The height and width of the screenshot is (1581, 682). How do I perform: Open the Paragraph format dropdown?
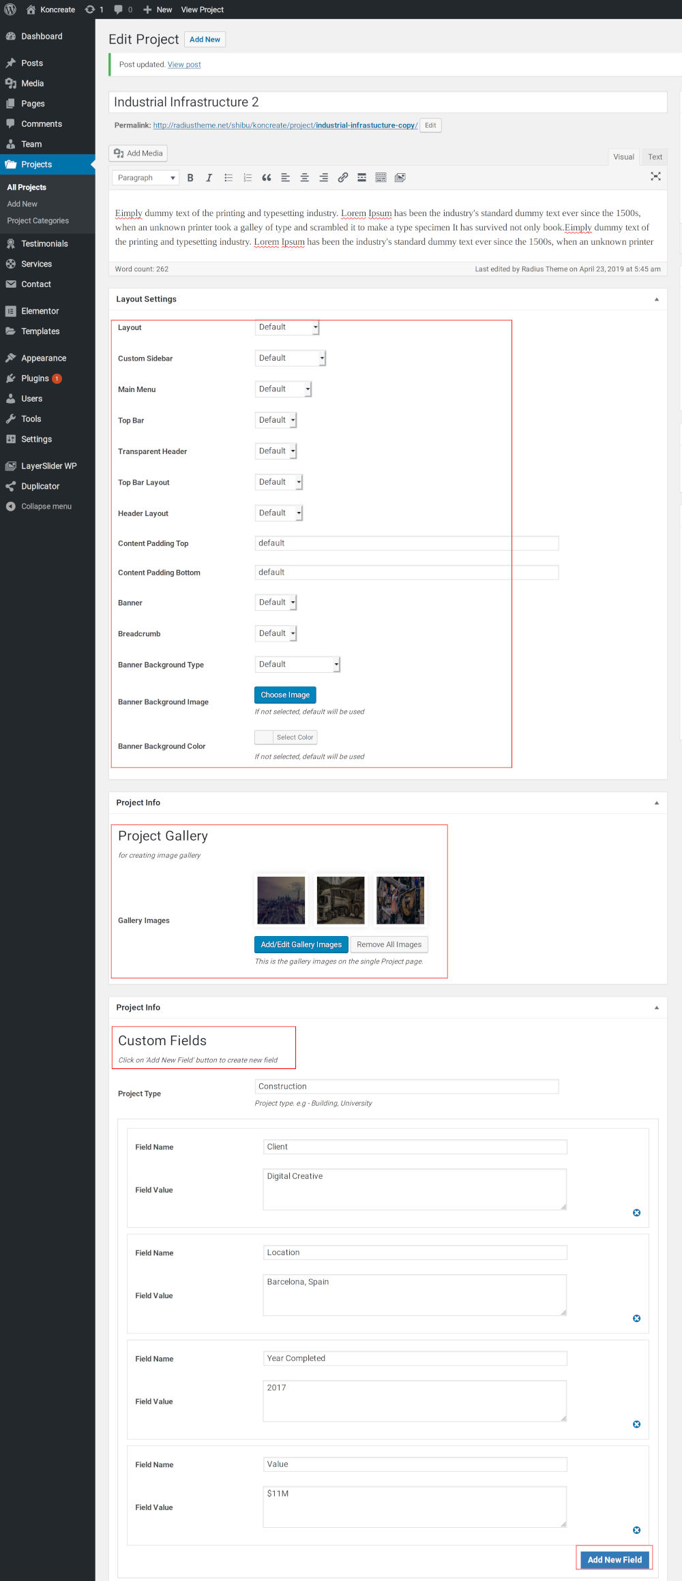click(145, 178)
